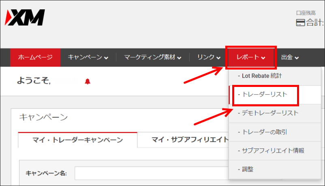Click the キャンペーン section heading
This screenshot has height=186, width=325.
[43, 117]
